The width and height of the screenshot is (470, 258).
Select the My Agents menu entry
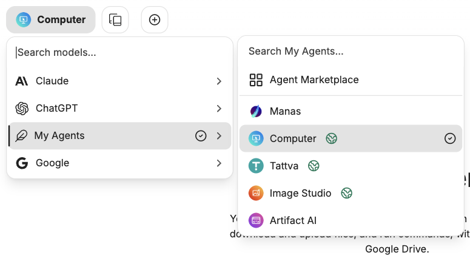(x=120, y=135)
